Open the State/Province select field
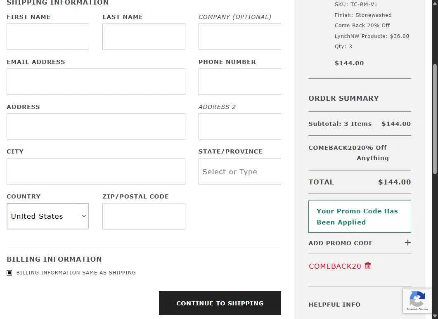The height and width of the screenshot is (319, 438). (x=240, y=171)
